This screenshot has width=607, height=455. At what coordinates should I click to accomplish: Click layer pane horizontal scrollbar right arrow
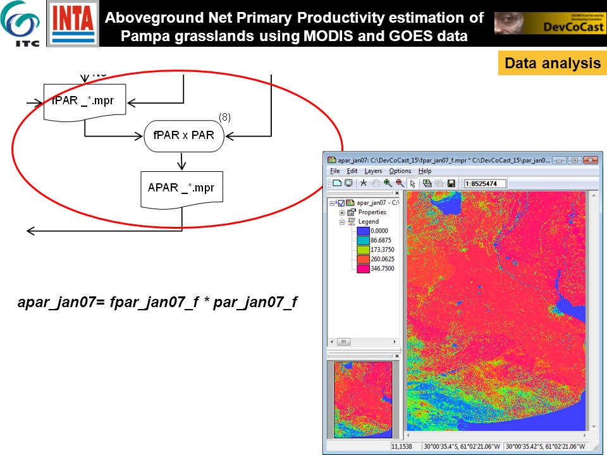395,342
